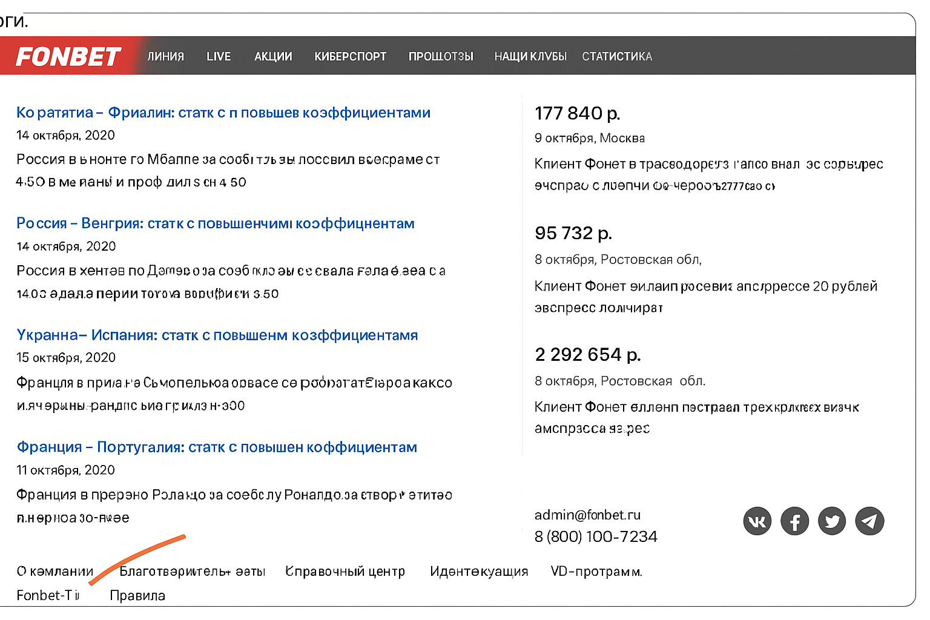Select СТАТИСТИКА in the navigation bar

point(617,56)
